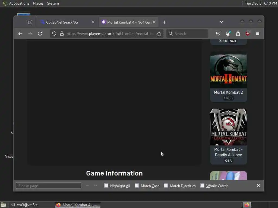Click the SNES platform badge
Viewport: 278px width, 208px height.
[228, 98]
